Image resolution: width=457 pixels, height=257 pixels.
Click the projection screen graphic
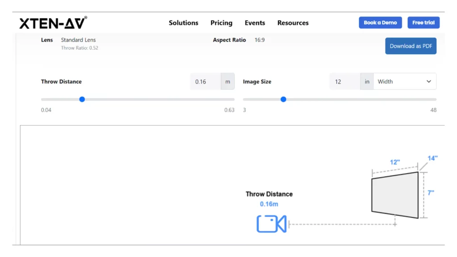click(x=395, y=195)
